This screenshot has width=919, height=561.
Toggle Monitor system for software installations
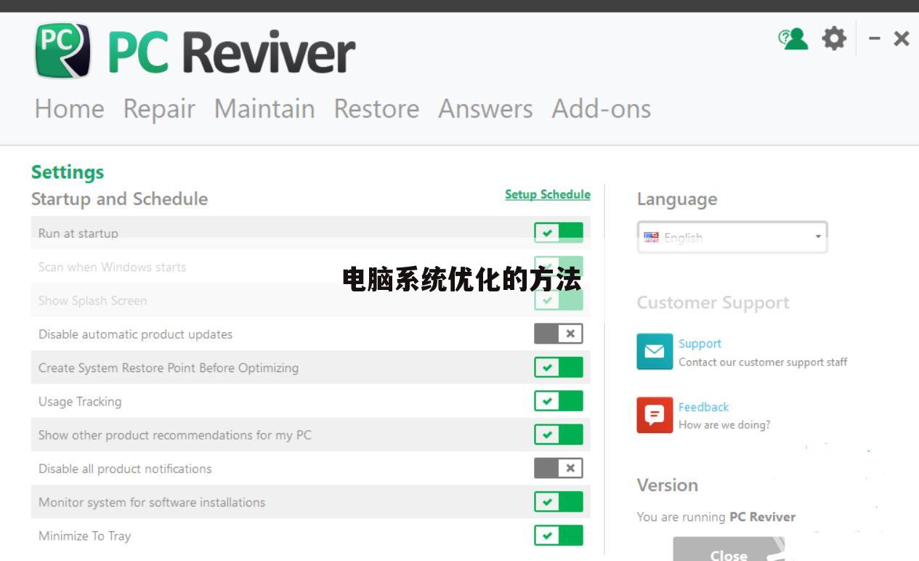coord(559,501)
